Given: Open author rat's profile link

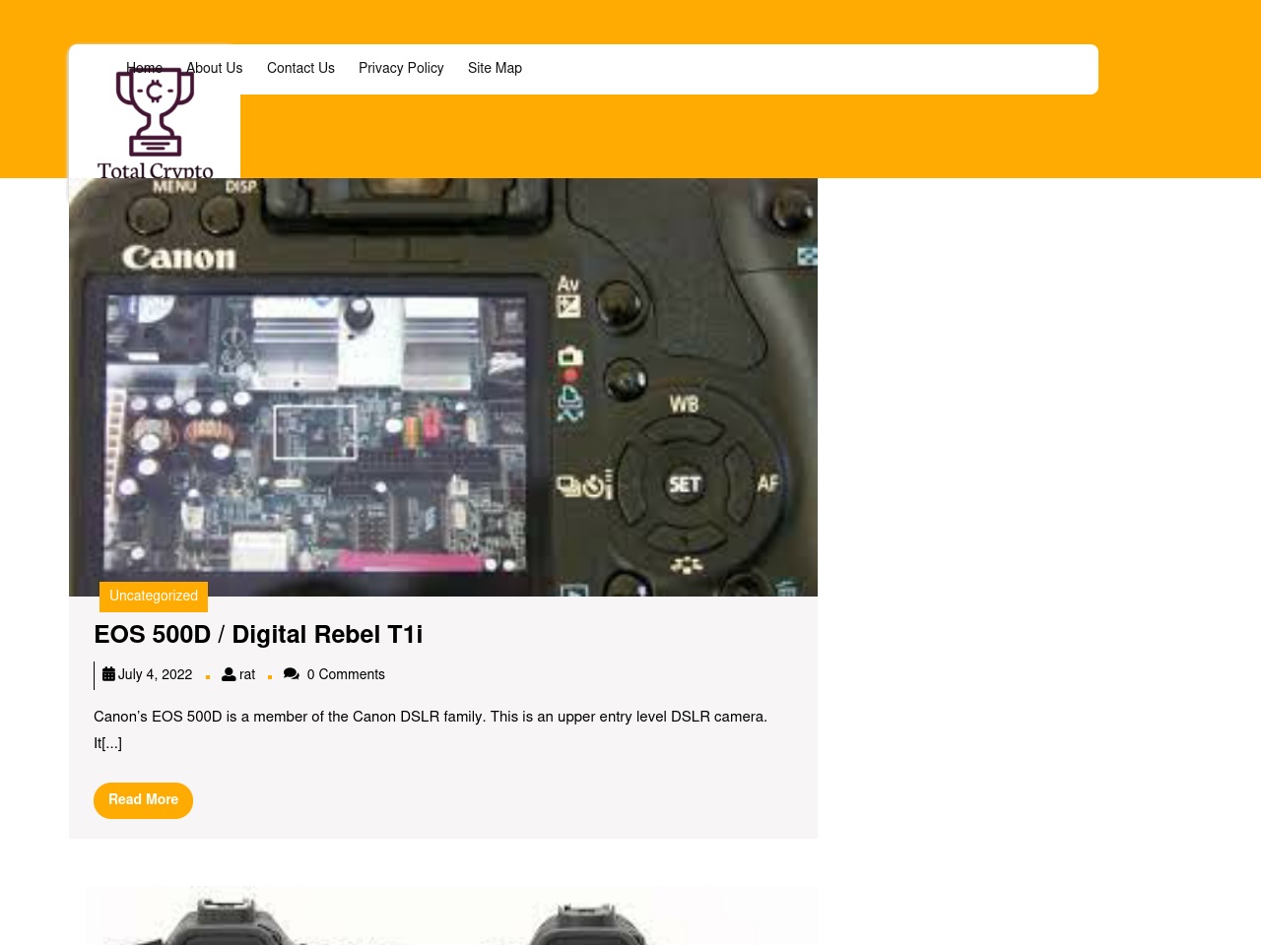Looking at the screenshot, I should point(247,674).
